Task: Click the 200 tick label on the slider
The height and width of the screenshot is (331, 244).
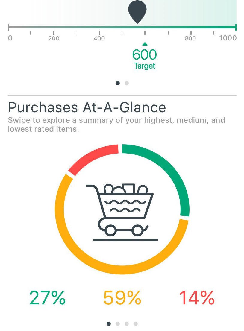Action: tap(54, 38)
